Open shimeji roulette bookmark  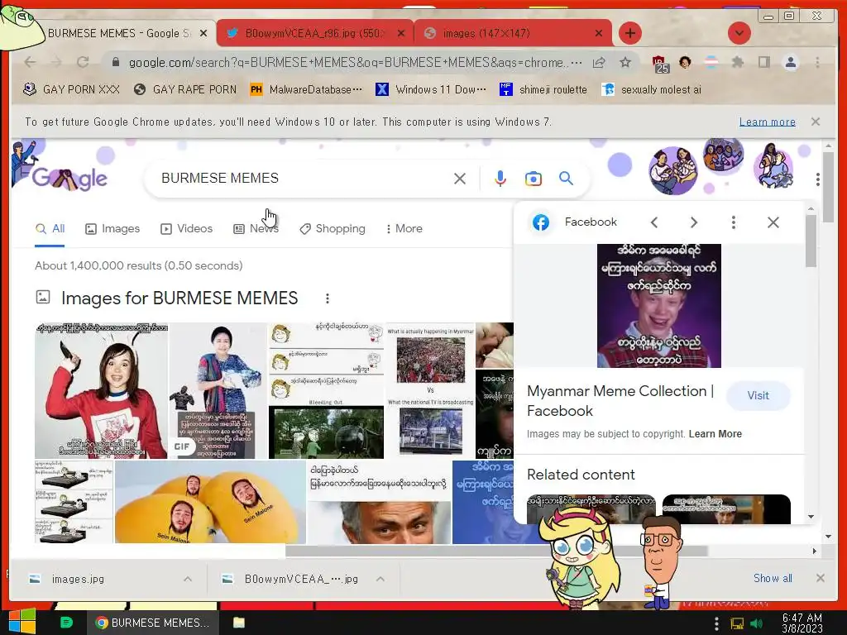pos(543,89)
